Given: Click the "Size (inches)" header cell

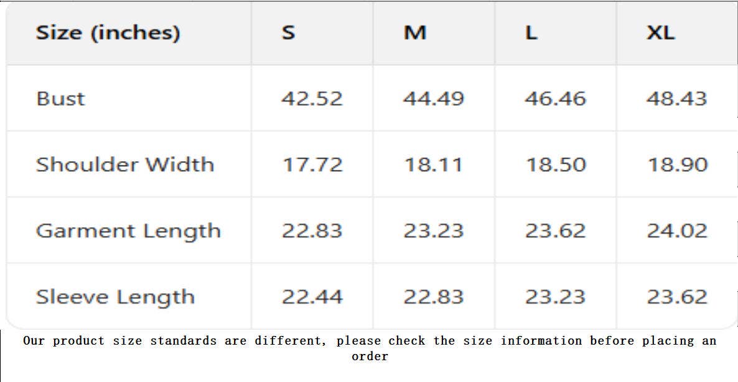Looking at the screenshot, I should click(108, 32).
